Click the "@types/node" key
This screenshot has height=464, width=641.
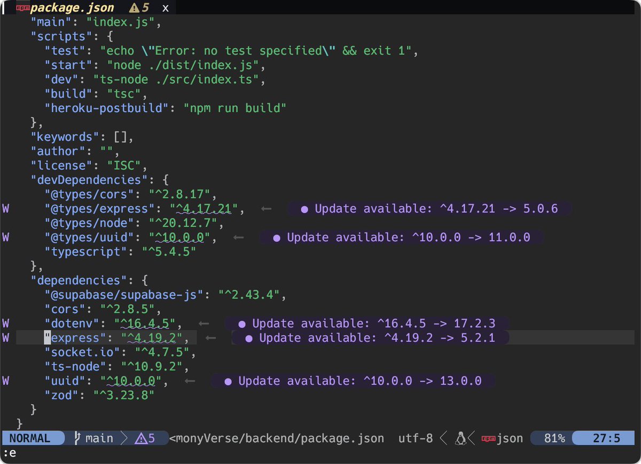pos(89,223)
